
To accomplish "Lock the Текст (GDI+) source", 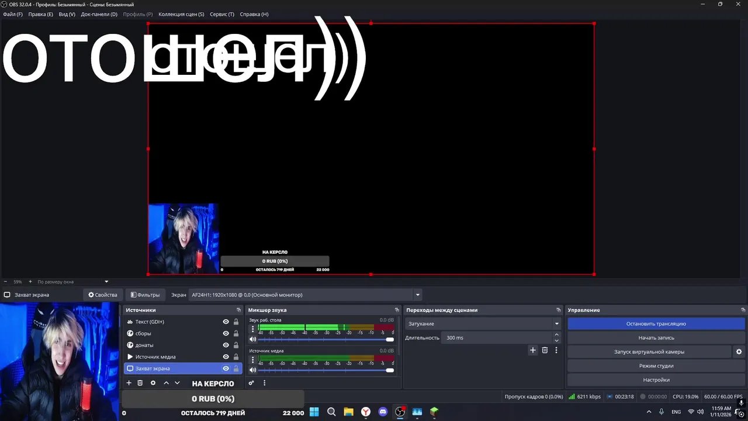I will tap(236, 322).
